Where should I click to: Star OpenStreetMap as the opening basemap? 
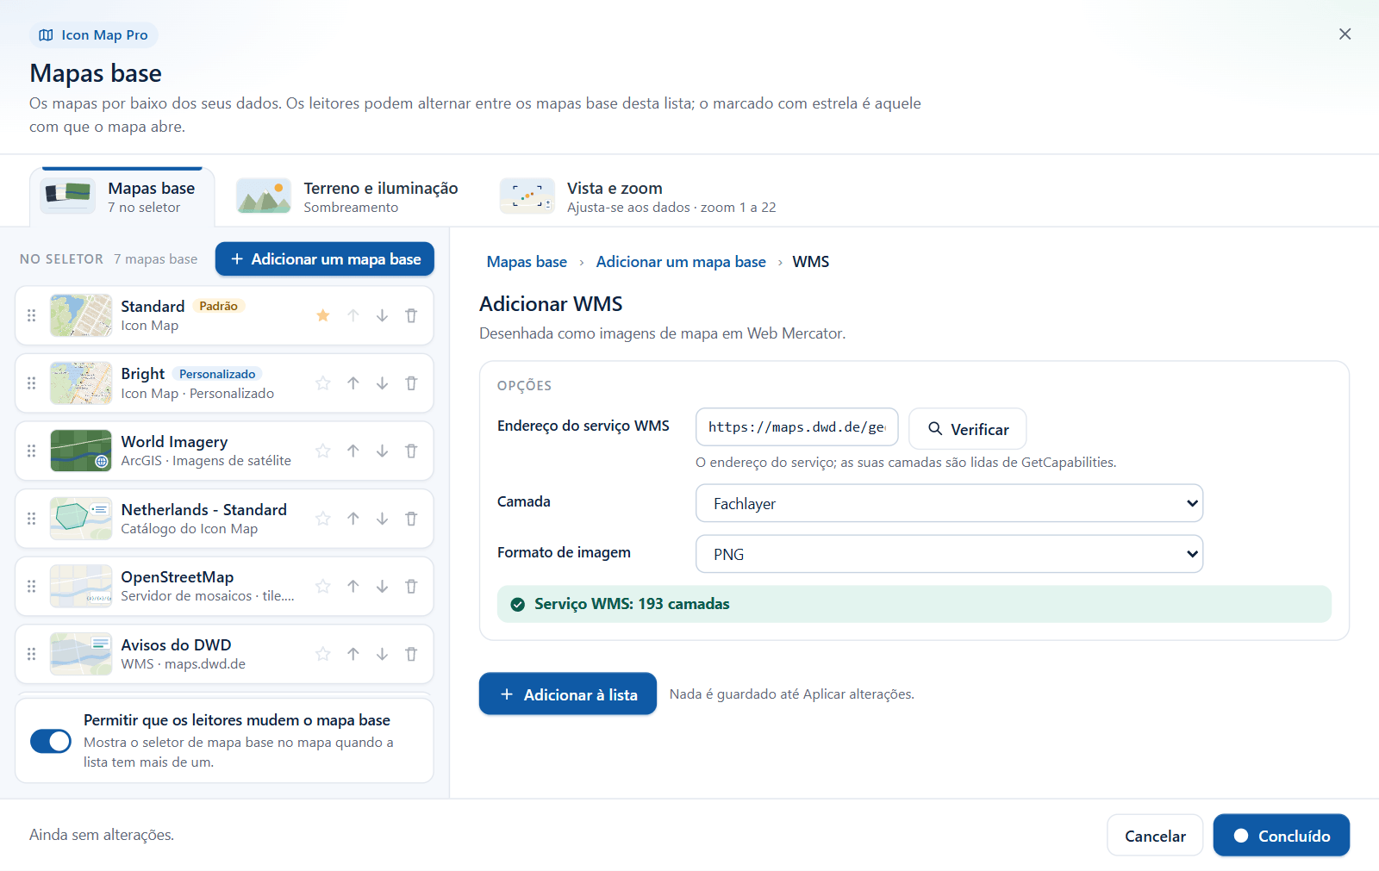323,586
